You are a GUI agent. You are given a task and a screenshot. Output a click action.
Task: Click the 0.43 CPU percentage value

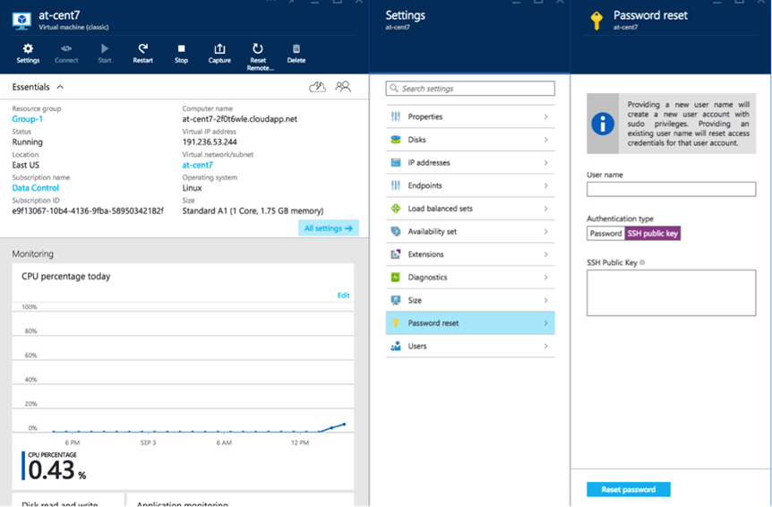point(51,469)
